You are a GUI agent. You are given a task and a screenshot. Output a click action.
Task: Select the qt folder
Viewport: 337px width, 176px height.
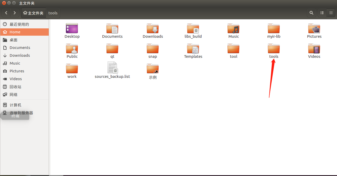click(x=112, y=48)
